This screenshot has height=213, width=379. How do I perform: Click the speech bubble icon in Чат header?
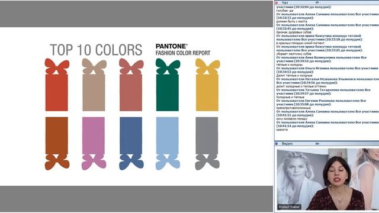point(317,2)
